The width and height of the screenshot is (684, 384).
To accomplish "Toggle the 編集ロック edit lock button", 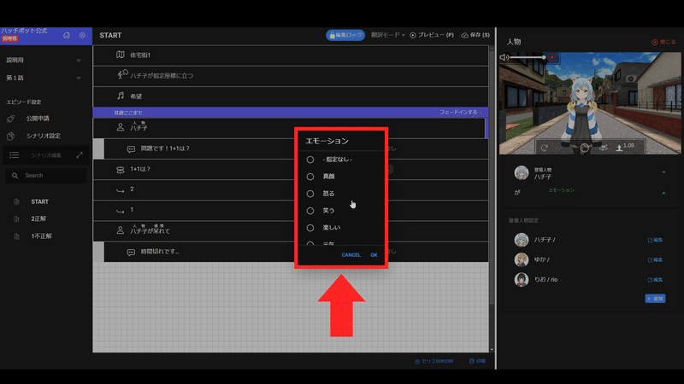I will (345, 35).
